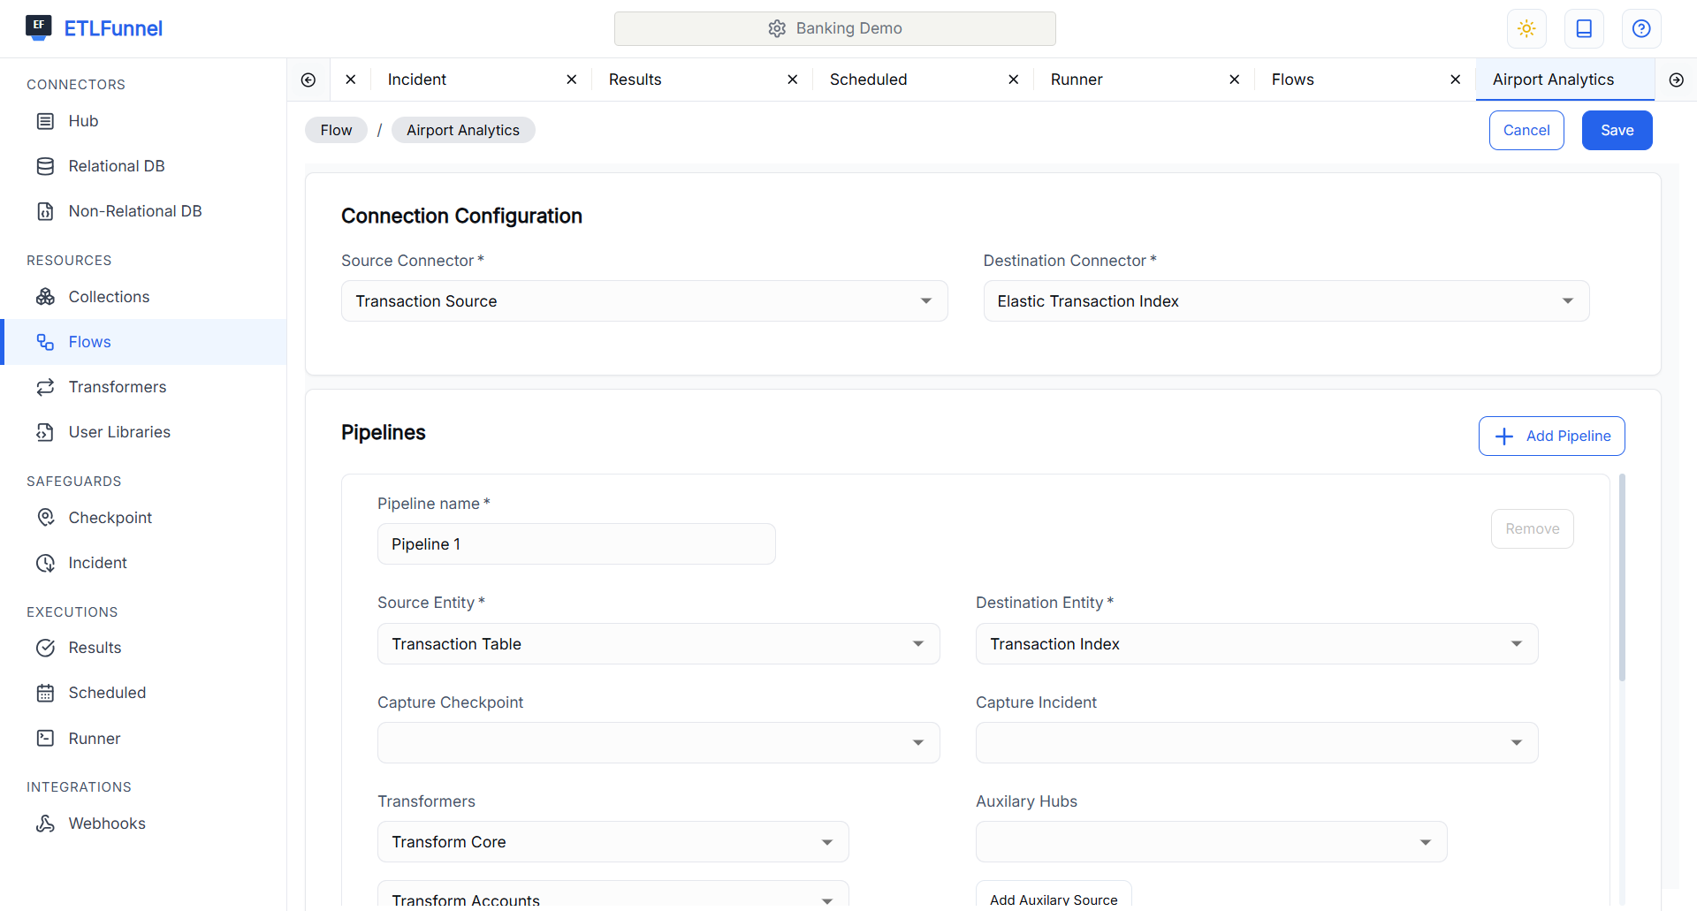The image size is (1697, 911).
Task: Click the Pipeline name input field
Action: 576,544
